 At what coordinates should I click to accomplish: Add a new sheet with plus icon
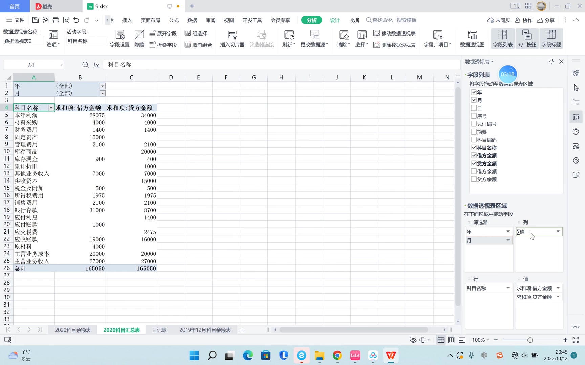tap(242, 330)
